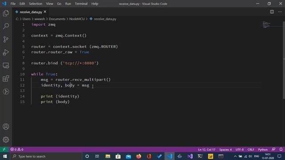Open the Remote Explorer view
The image size is (285, 160).
pos(6,65)
